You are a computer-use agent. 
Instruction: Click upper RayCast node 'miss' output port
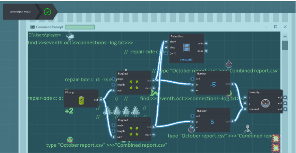pos(153,88)
